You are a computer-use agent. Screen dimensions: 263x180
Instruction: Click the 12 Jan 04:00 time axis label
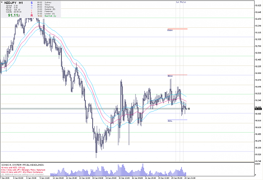tap(58, 178)
